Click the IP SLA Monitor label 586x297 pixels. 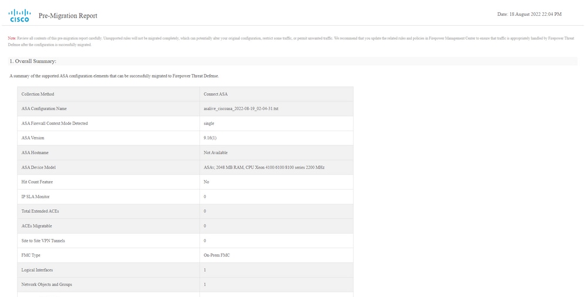coord(36,197)
